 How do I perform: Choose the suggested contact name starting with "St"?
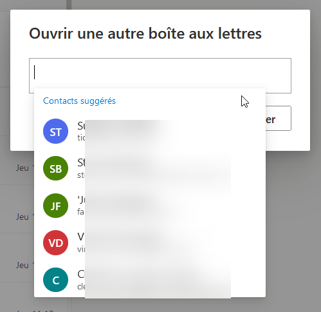(x=81, y=162)
